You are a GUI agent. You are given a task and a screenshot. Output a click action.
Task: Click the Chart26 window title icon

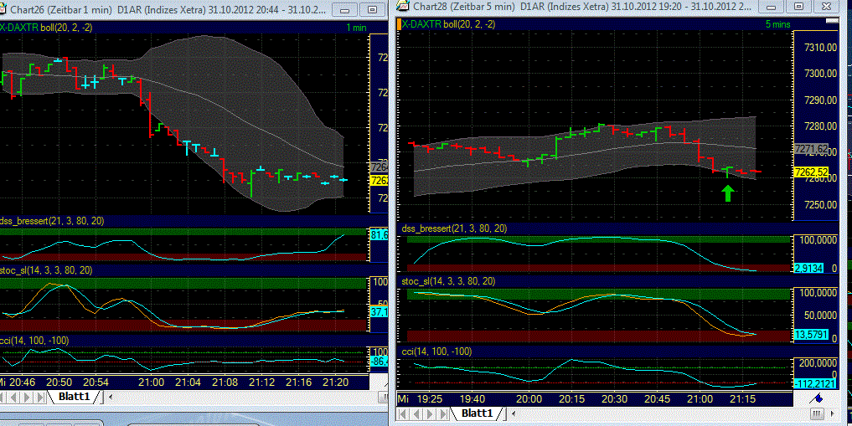[x=3, y=9]
